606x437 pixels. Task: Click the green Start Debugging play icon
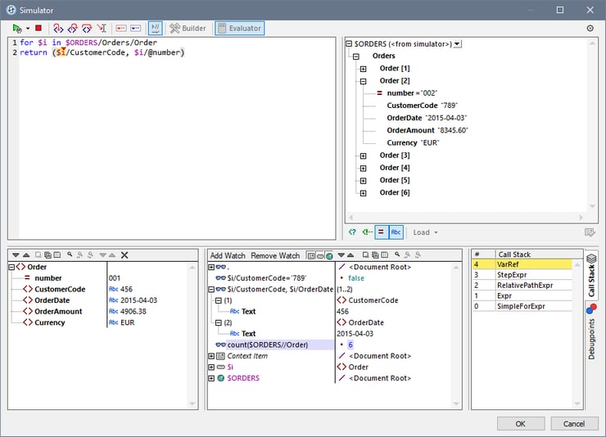(x=16, y=29)
